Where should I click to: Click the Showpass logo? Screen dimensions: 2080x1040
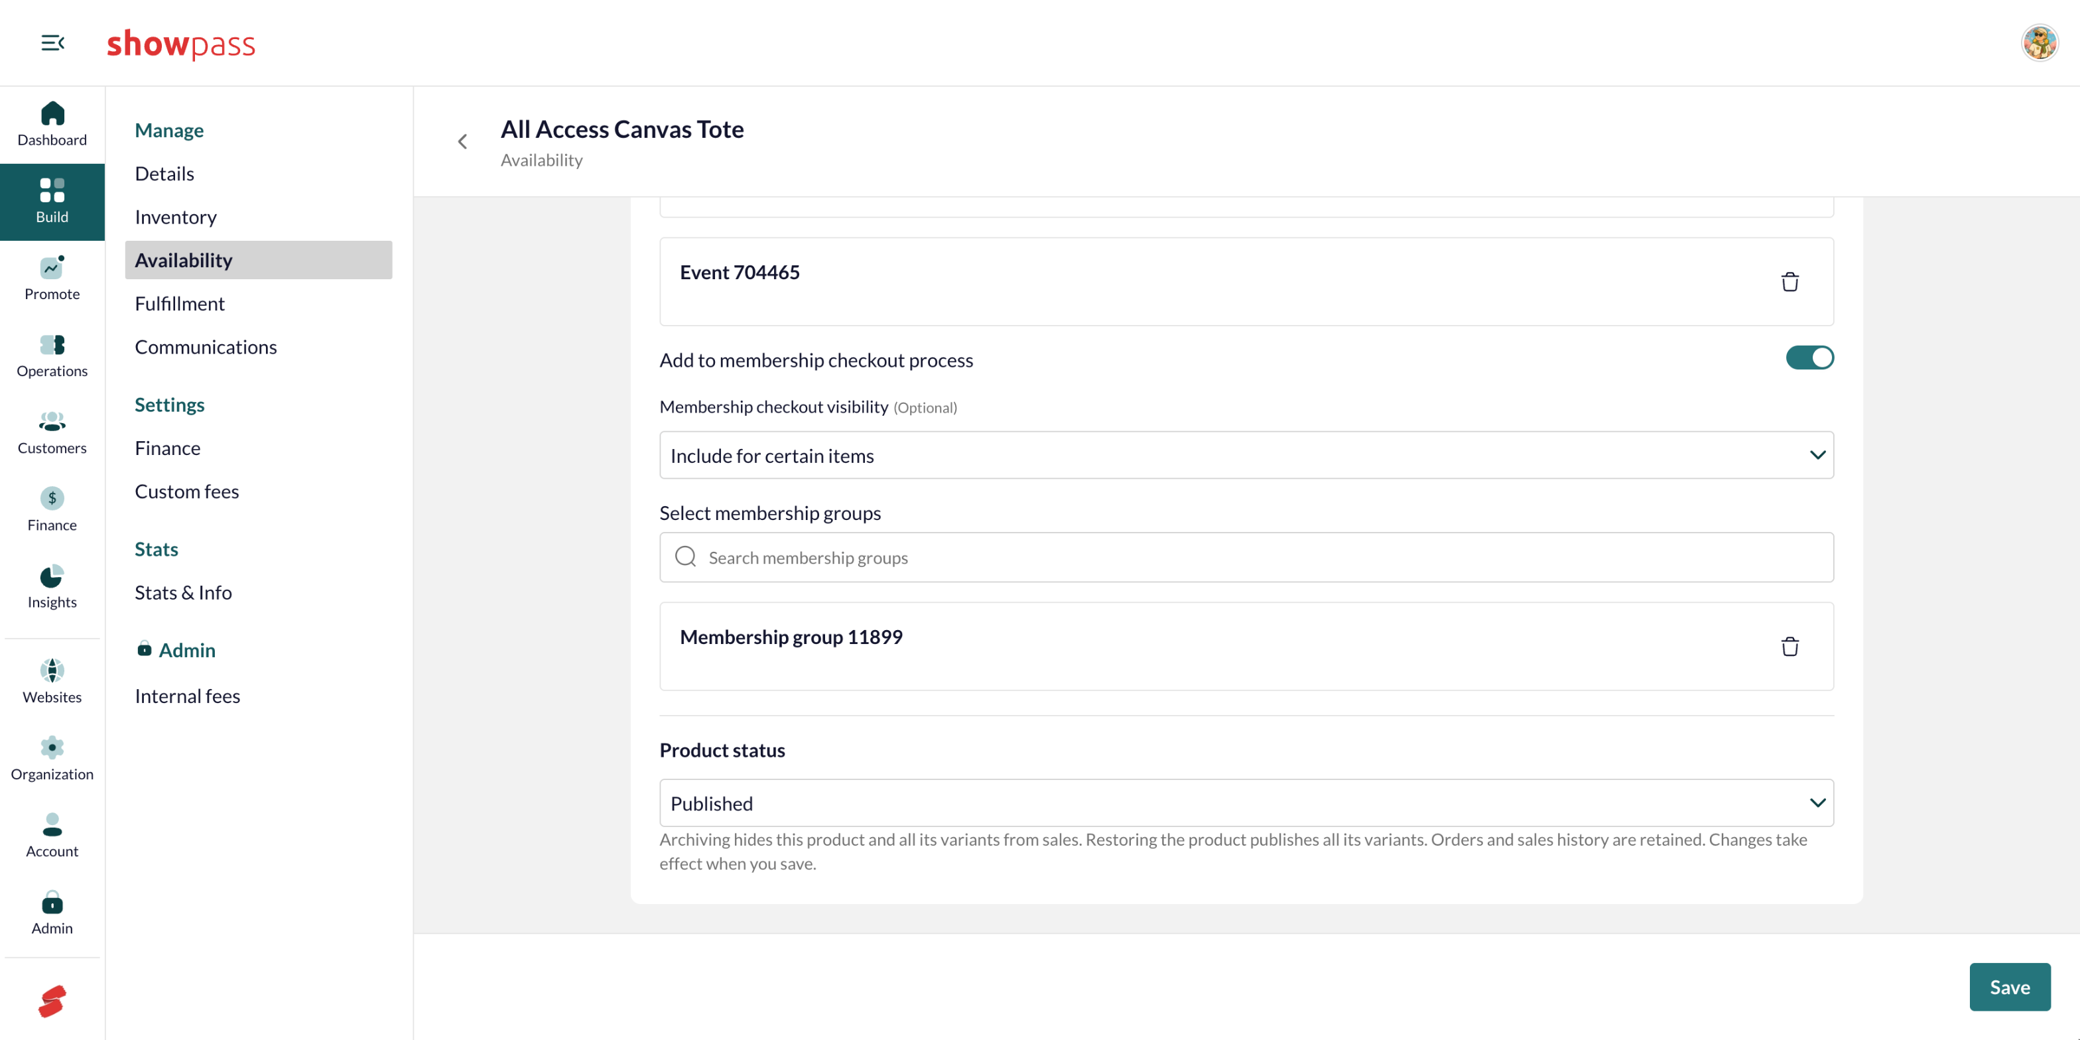[x=181, y=44]
